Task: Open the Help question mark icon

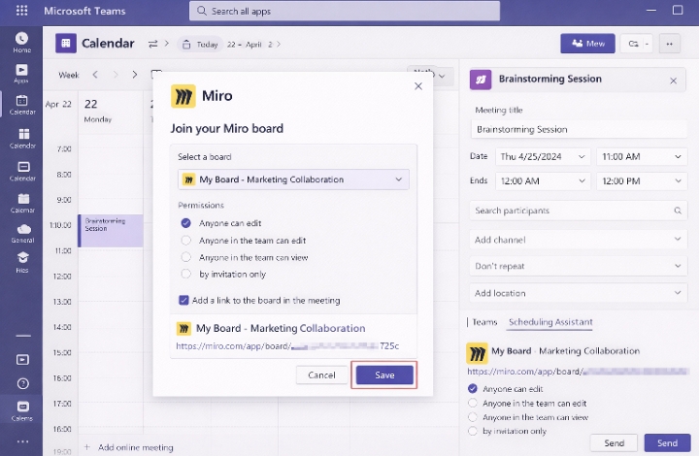Action: point(21,383)
